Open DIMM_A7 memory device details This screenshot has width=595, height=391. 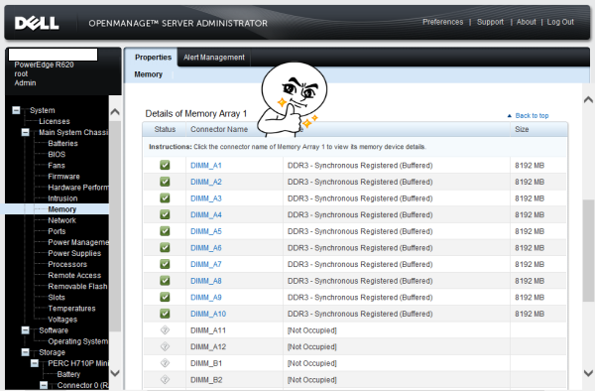click(205, 264)
